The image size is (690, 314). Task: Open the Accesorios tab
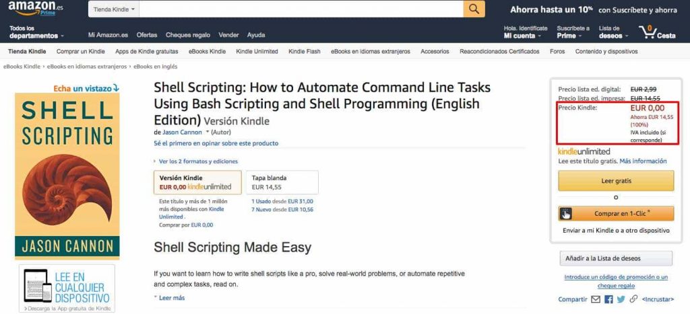(435, 51)
